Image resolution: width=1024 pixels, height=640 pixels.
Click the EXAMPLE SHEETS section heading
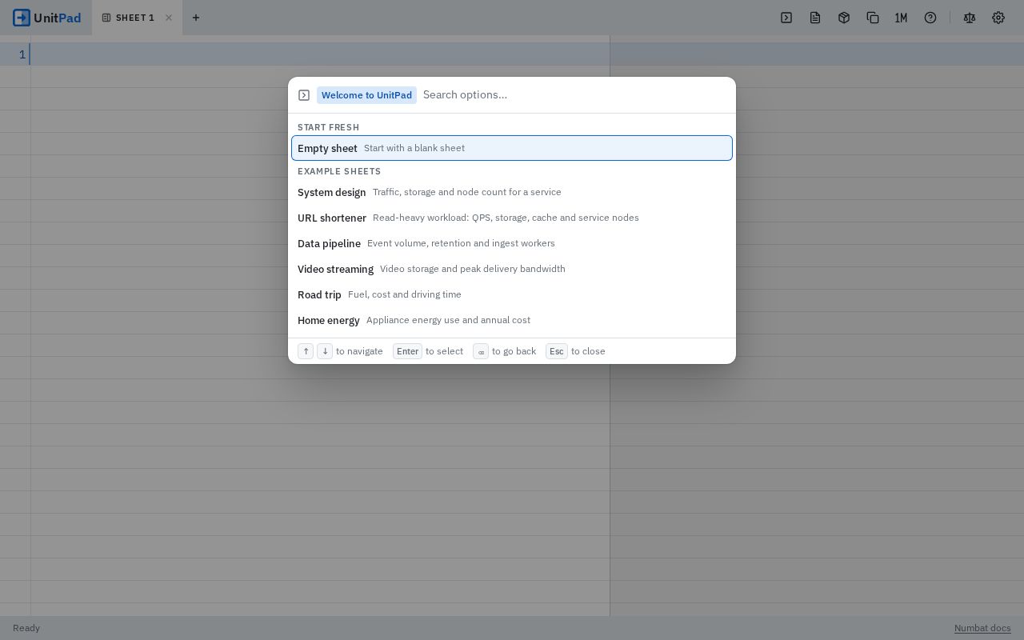[x=339, y=171]
